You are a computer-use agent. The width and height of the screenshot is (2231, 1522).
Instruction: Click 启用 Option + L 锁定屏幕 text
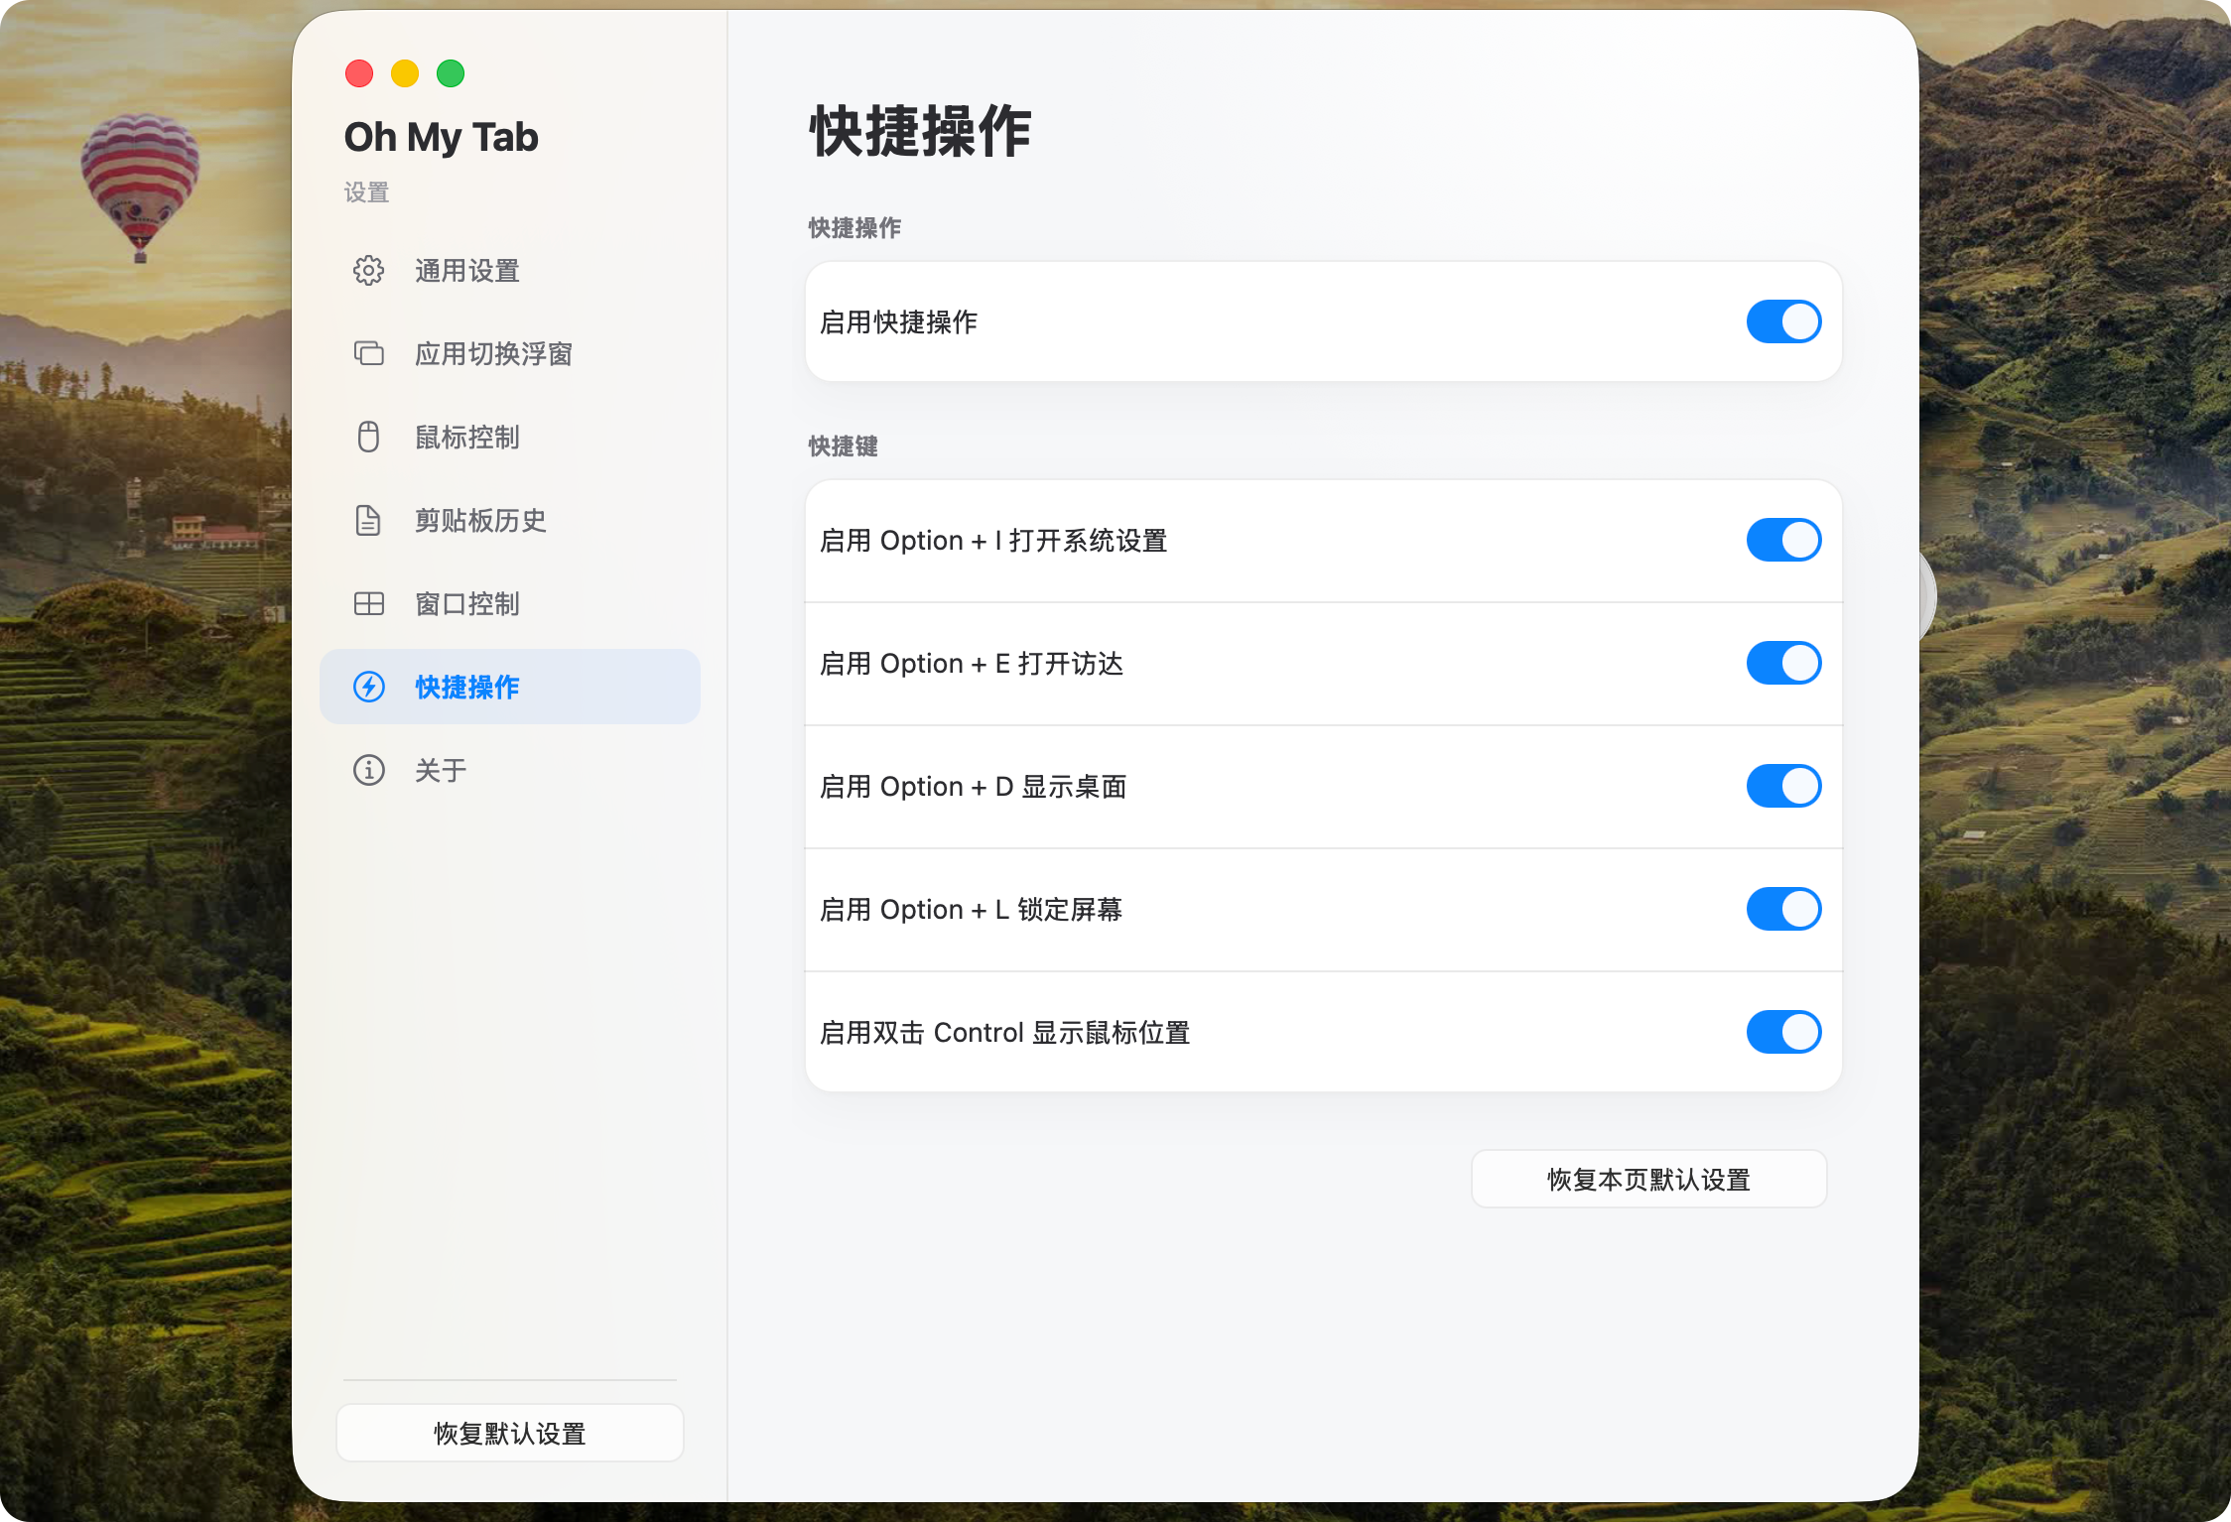click(x=971, y=910)
